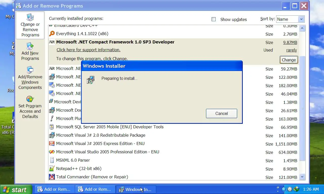The height and width of the screenshot is (194, 324).
Task: Select Microsoft SQL Server 2005 Mobile icon
Action: (52, 127)
